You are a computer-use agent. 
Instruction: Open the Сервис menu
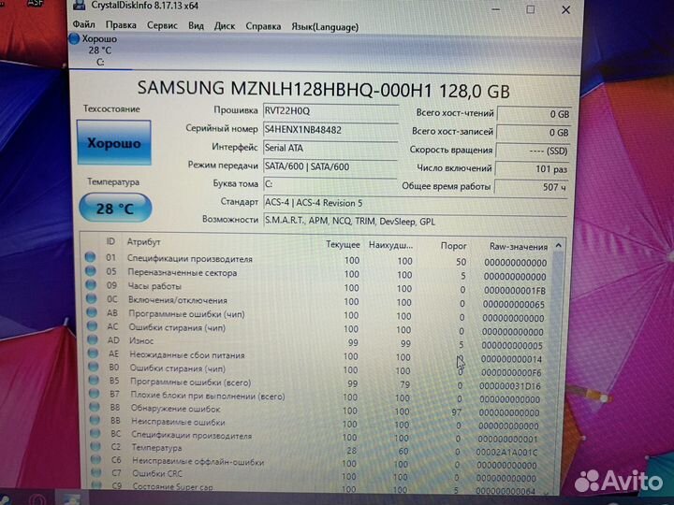coord(162,25)
